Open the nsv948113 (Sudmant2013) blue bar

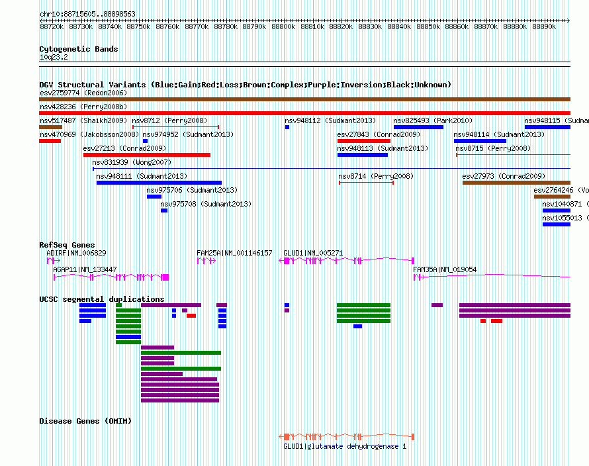point(363,155)
